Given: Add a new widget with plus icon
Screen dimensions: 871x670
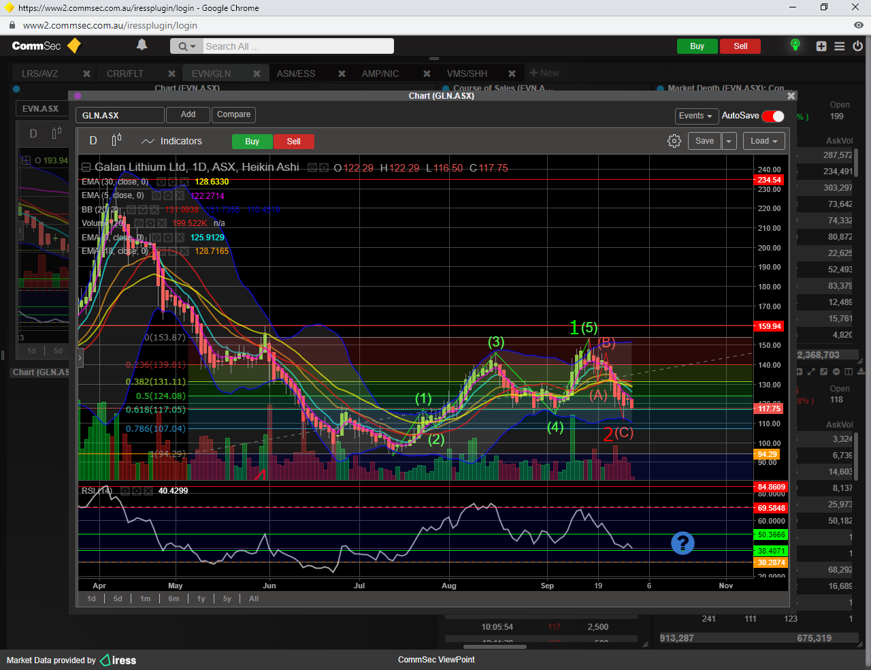Looking at the screenshot, I should tap(821, 46).
